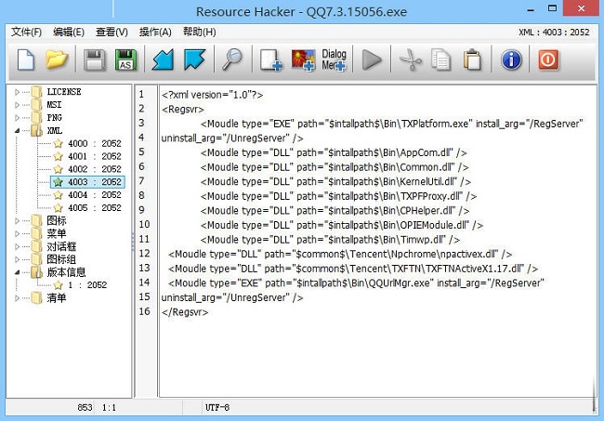Click the clipboard paste icon

473,60
